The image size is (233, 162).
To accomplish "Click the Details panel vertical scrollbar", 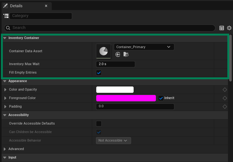I will 230,58.
